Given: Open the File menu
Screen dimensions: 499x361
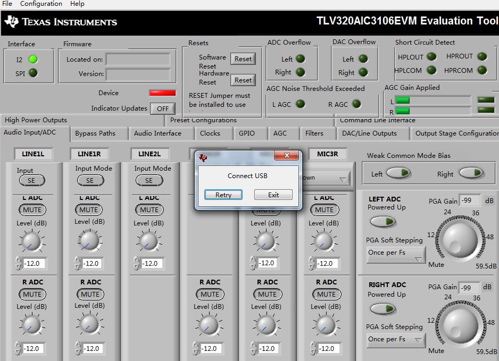Looking at the screenshot, I should (7, 4).
